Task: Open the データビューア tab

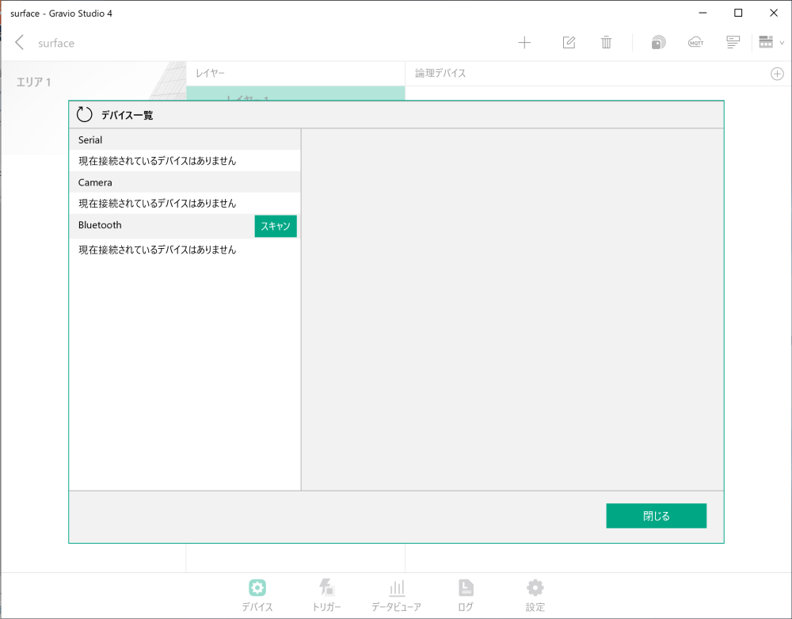Action: (x=396, y=595)
